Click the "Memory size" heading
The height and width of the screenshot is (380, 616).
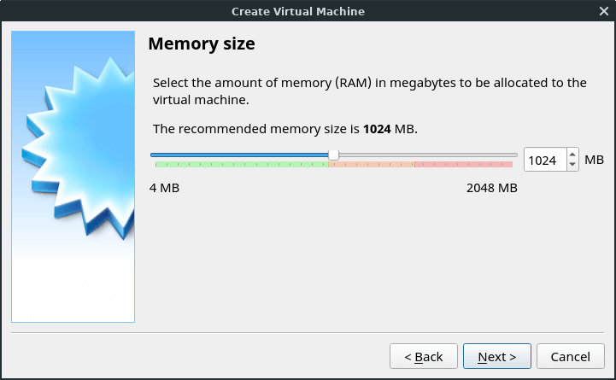202,44
